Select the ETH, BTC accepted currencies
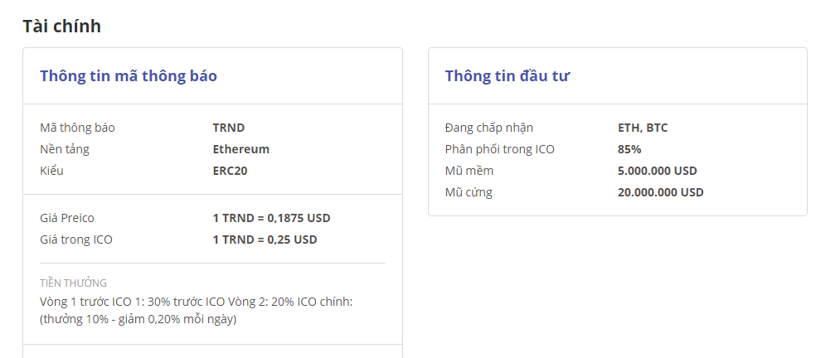Image resolution: width=826 pixels, height=358 pixels. [643, 128]
